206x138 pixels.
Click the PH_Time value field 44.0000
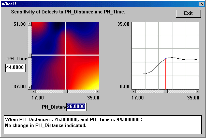(16, 68)
